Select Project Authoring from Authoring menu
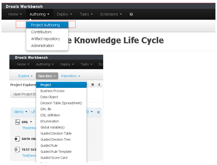 pos(47,25)
